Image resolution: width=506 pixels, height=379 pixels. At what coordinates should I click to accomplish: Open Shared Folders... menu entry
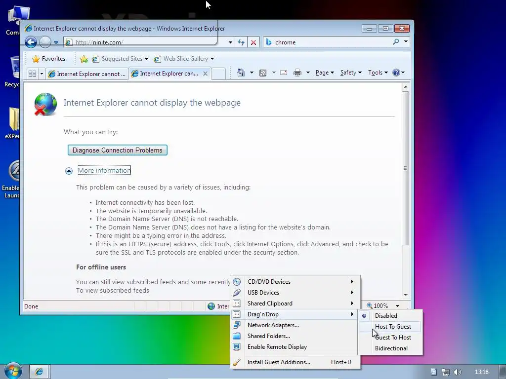pyautogui.click(x=295, y=336)
